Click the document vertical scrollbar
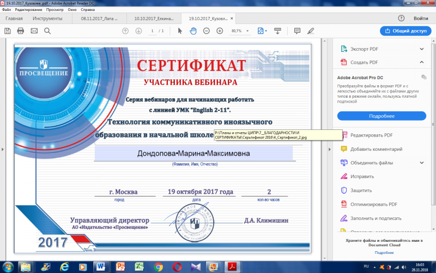Image resolution: width=436 pixels, height=273 pixels. pos(324,149)
